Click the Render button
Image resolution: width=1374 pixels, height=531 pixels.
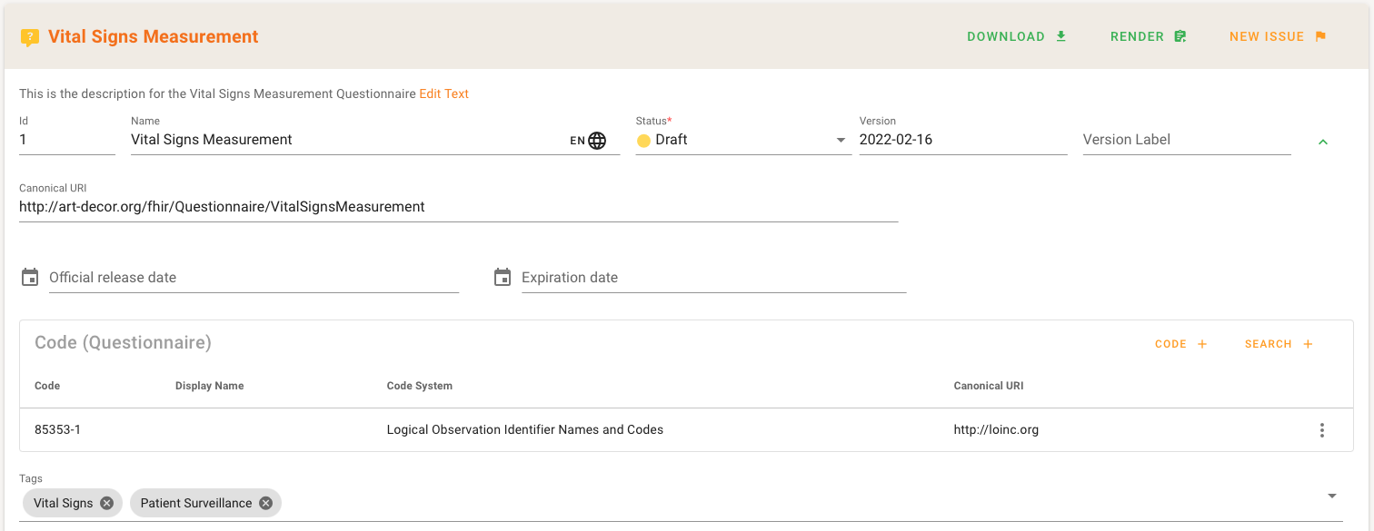pos(1148,37)
